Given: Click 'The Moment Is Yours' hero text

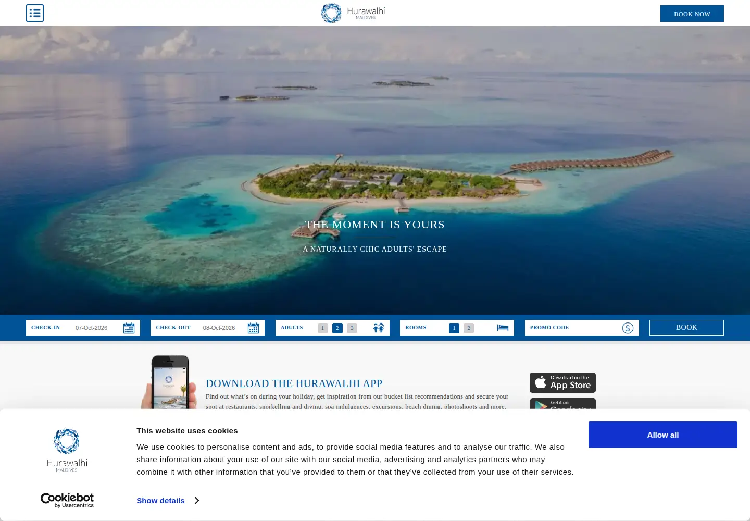Looking at the screenshot, I should pos(375,225).
